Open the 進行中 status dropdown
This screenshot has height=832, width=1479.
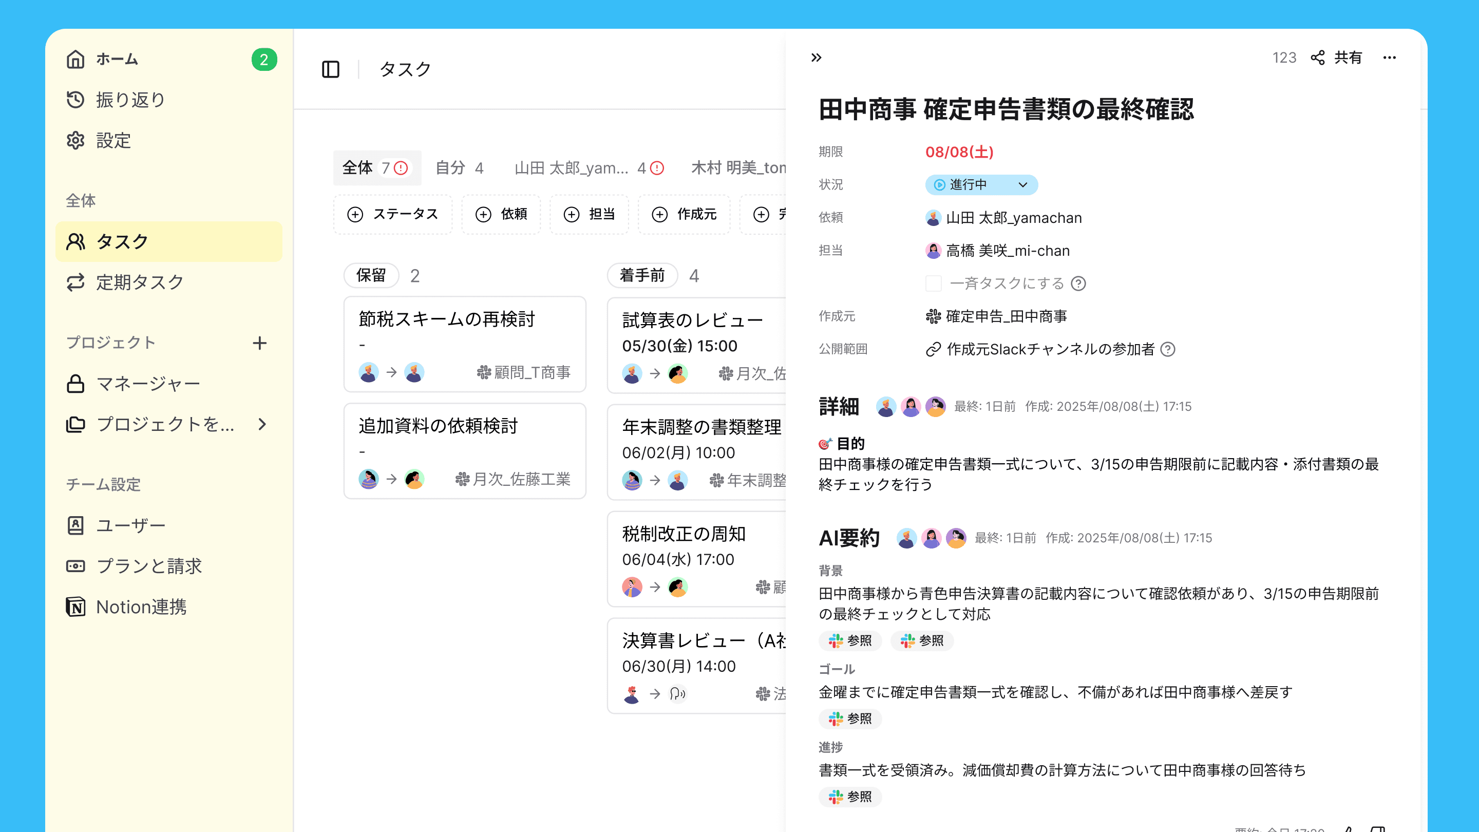(x=981, y=185)
